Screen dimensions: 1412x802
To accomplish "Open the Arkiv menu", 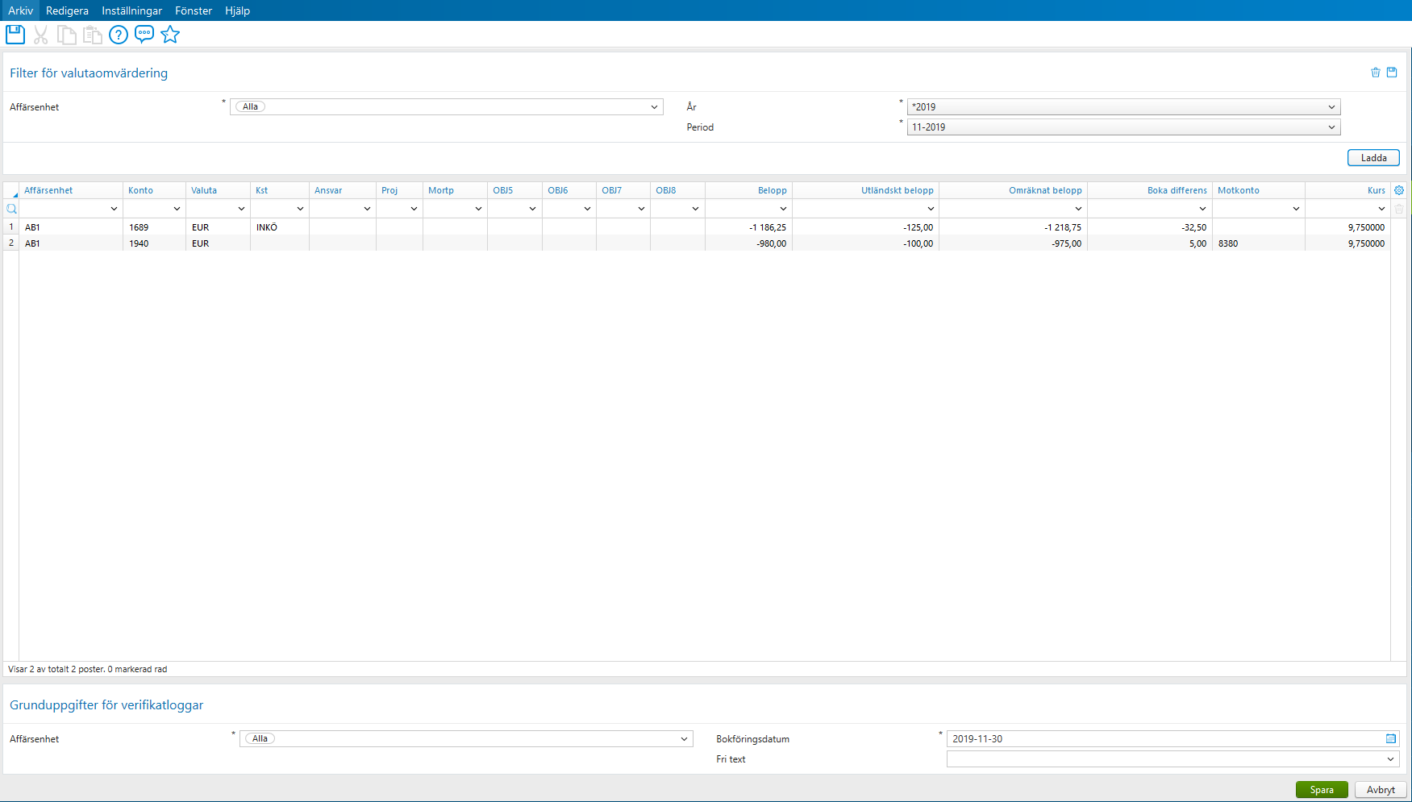I will [20, 10].
